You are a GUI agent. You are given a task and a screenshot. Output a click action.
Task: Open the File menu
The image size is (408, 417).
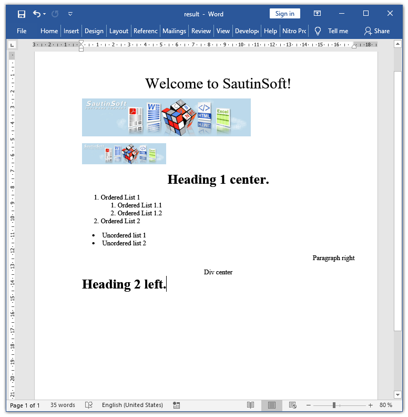(22, 31)
